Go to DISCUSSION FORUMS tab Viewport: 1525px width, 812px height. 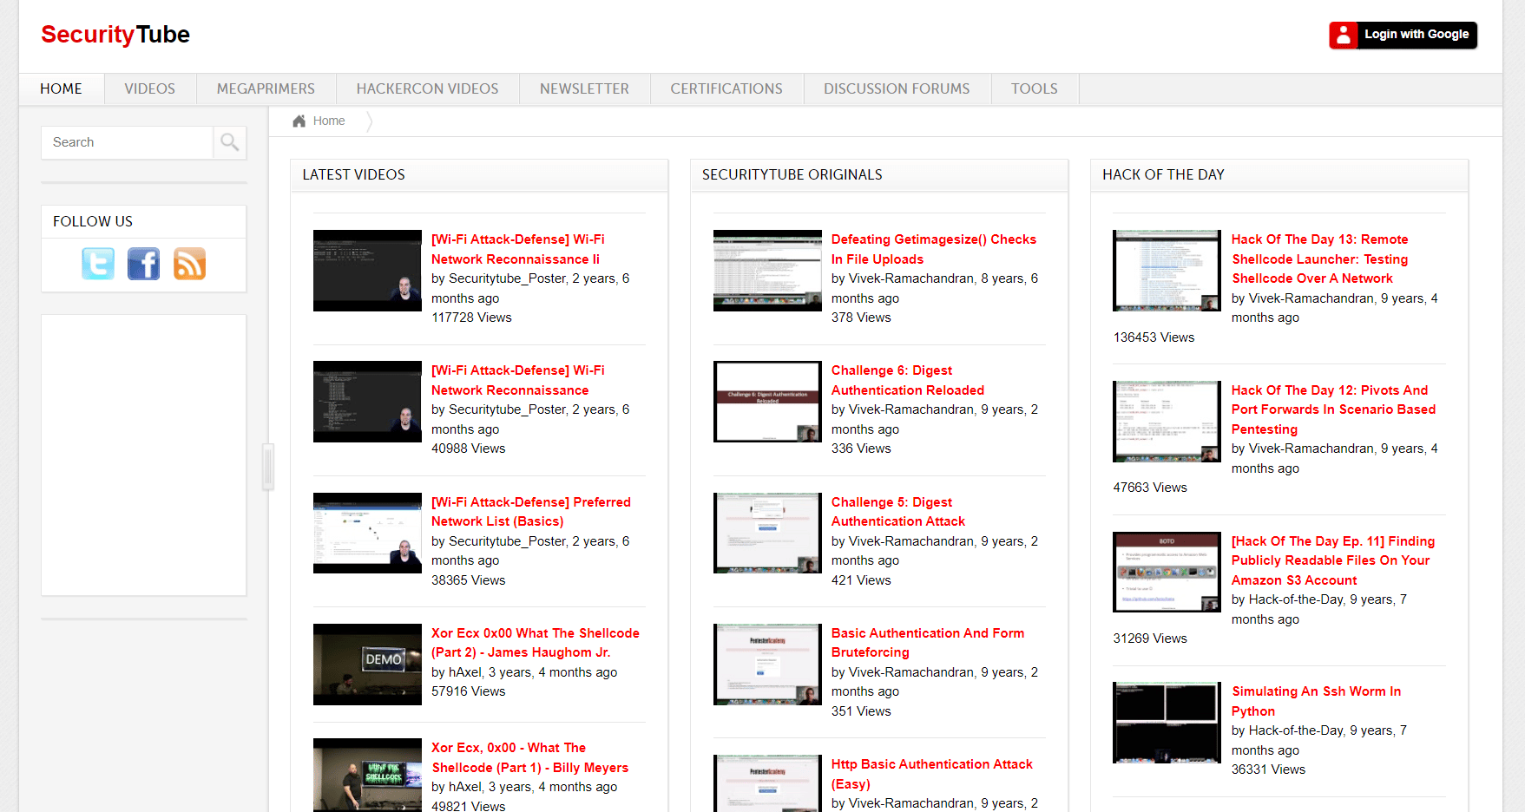(897, 88)
